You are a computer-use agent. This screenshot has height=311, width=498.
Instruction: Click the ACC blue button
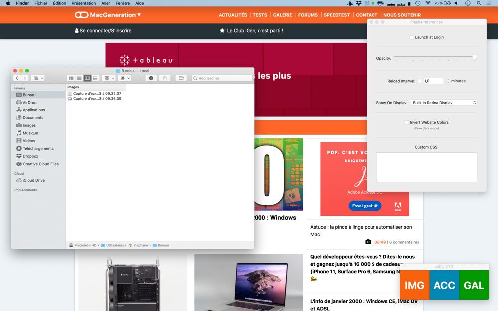(x=444, y=285)
